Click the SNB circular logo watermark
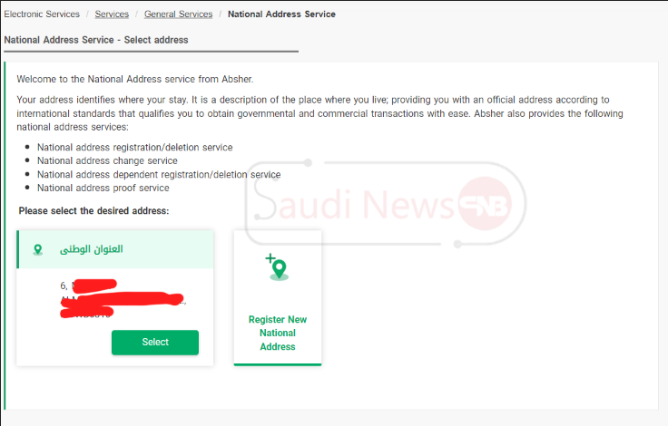Screen dimensions: 668x426 485,204
